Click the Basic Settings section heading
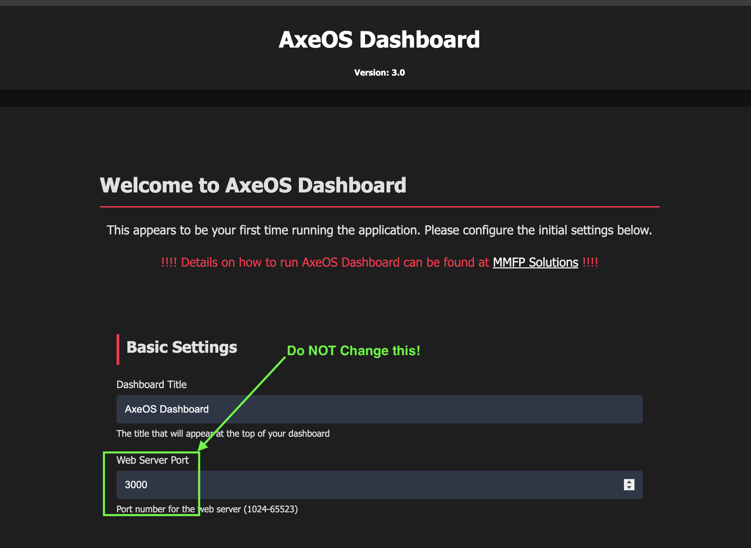The width and height of the screenshot is (751, 548). [182, 347]
